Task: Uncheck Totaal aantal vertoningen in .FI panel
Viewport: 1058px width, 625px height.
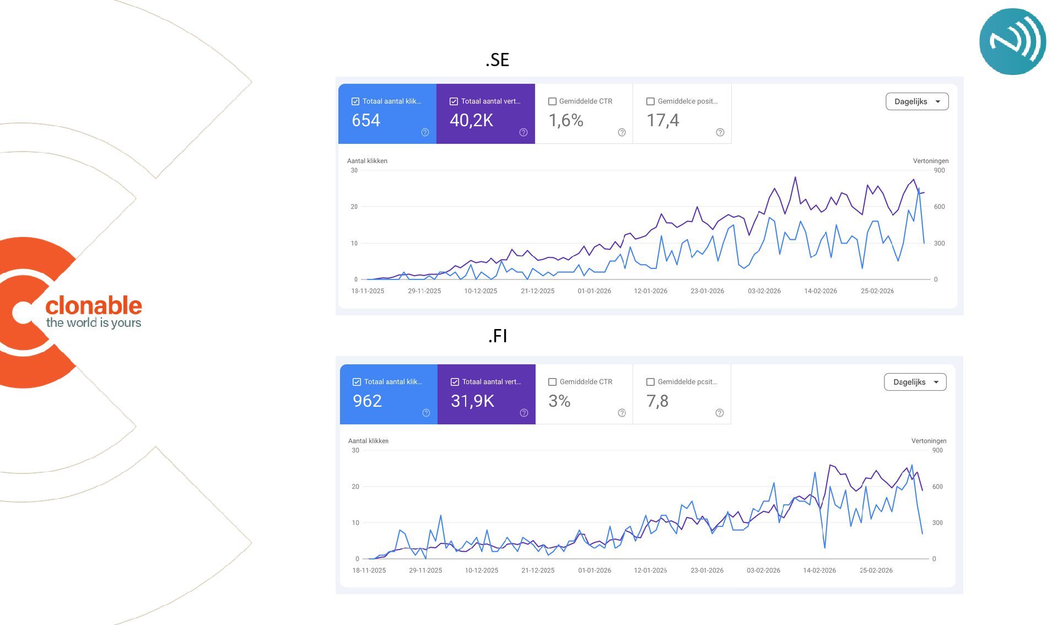Action: [455, 382]
